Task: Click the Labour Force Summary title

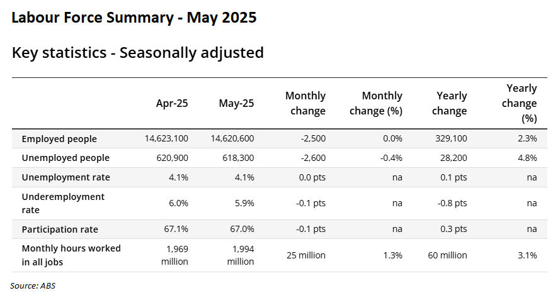Action: click(134, 18)
